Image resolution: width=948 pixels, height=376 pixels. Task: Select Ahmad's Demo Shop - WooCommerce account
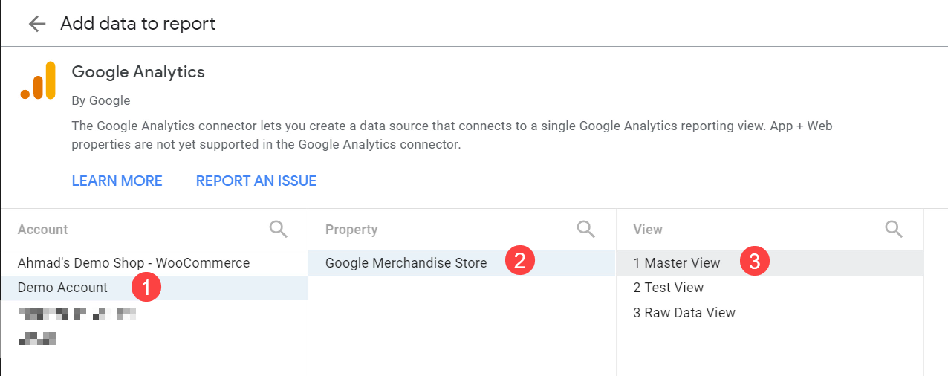(x=154, y=263)
